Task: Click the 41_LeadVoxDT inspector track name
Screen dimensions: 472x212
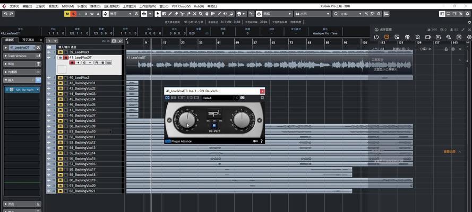Action: 20,48
